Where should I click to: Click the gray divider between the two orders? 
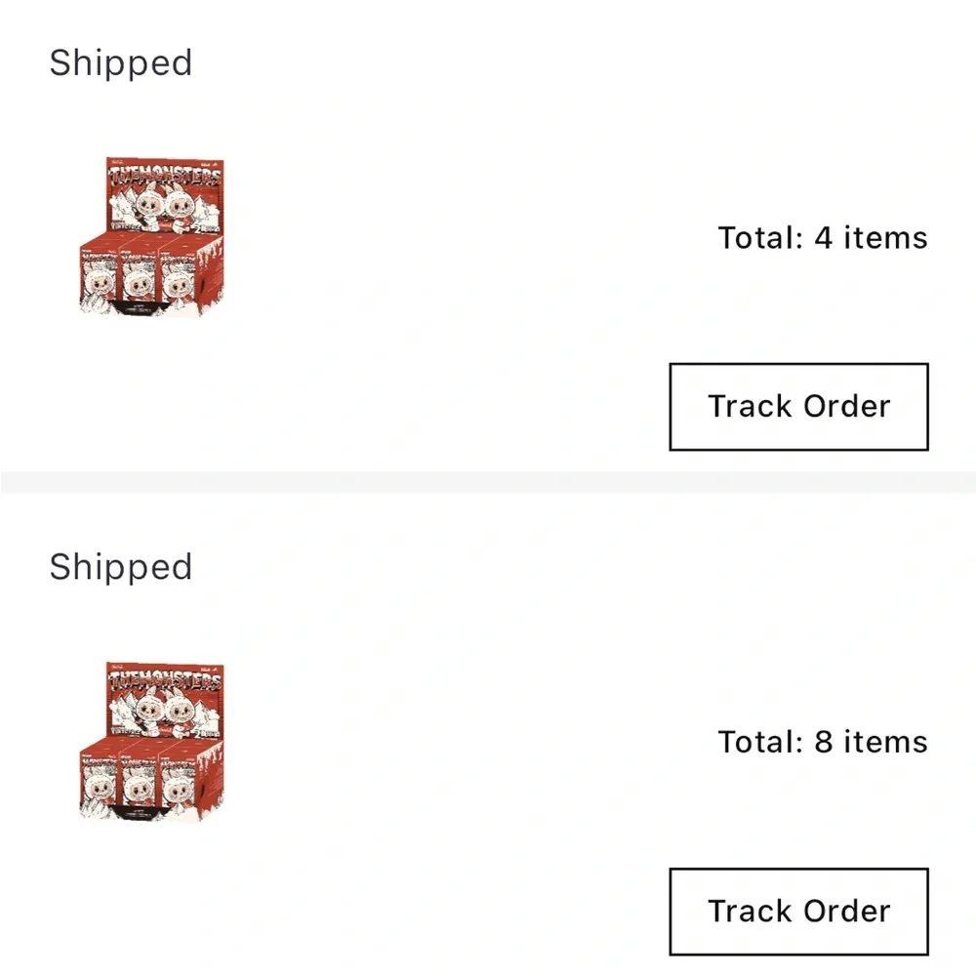tap(488, 482)
